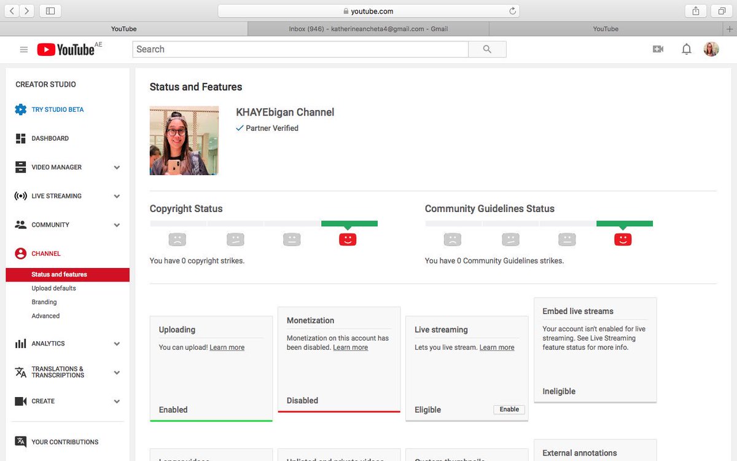
Task: Click the Analytics bar chart icon
Action: [21, 344]
